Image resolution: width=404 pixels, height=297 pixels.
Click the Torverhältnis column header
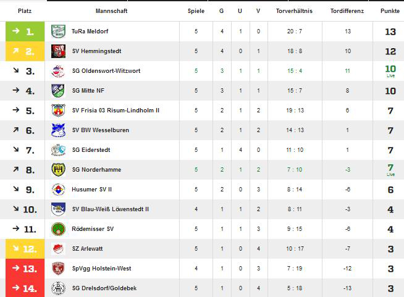tap(294, 11)
